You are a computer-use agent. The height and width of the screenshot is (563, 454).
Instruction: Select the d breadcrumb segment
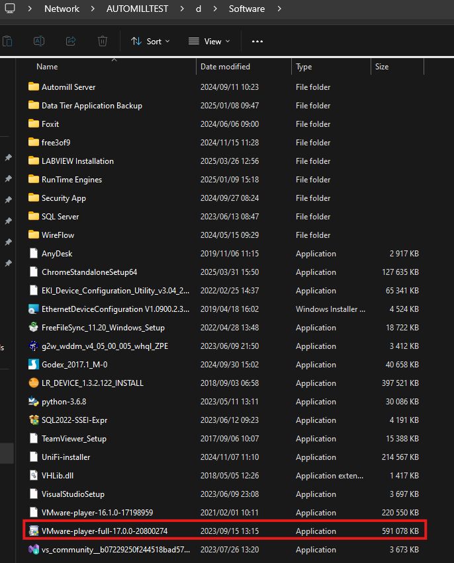tap(199, 9)
